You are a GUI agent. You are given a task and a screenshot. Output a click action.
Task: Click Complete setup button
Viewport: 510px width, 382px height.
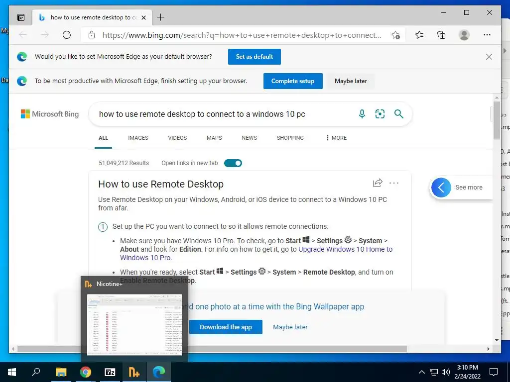click(293, 81)
